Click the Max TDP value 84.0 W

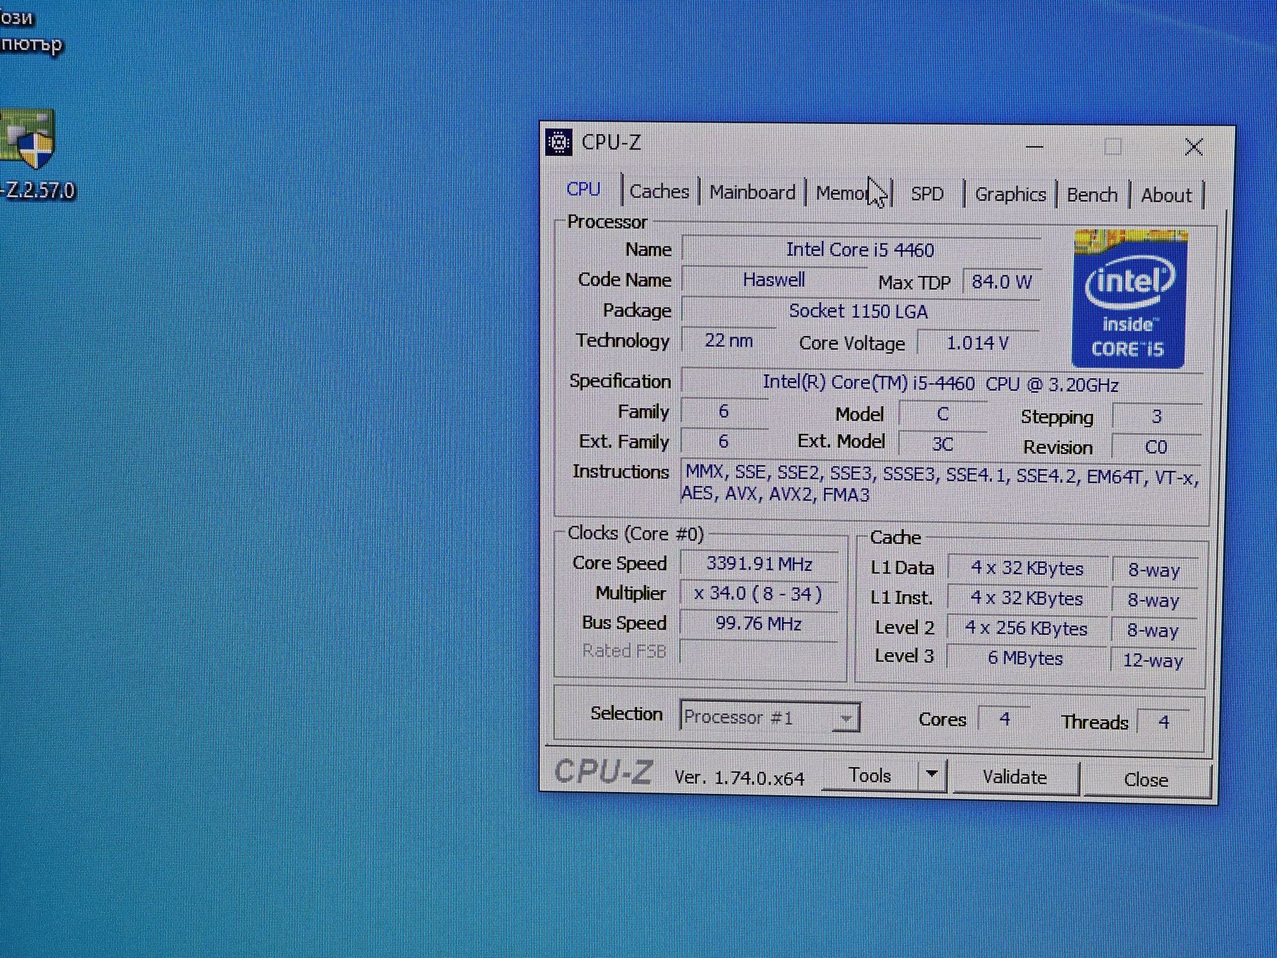(x=1001, y=282)
